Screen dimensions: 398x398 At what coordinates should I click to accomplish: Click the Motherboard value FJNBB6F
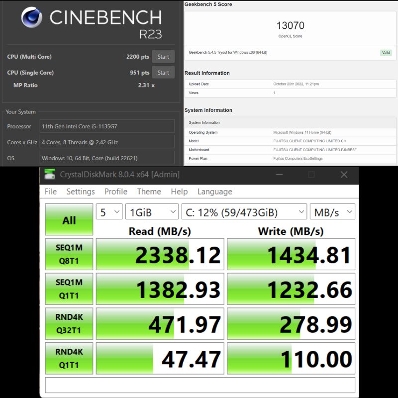click(315, 150)
